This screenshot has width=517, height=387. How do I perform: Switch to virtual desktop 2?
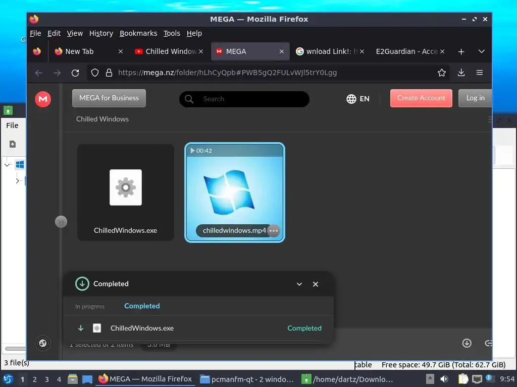(x=35, y=379)
